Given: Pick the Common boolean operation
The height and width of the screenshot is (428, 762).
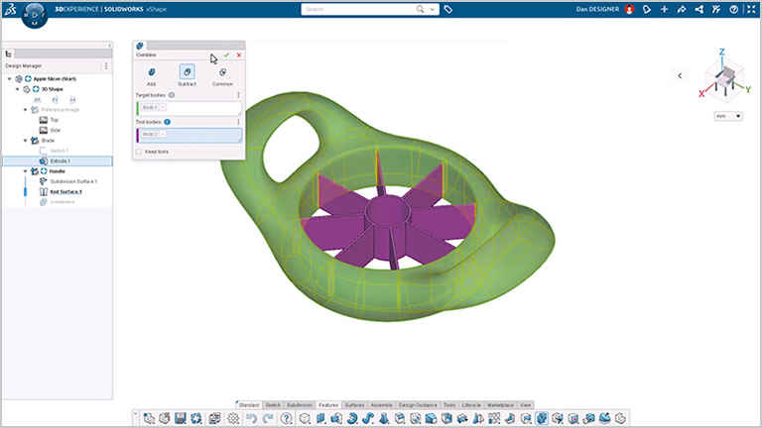Looking at the screenshot, I should coord(222,72).
